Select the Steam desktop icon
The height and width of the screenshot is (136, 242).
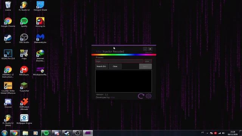coord(8,39)
